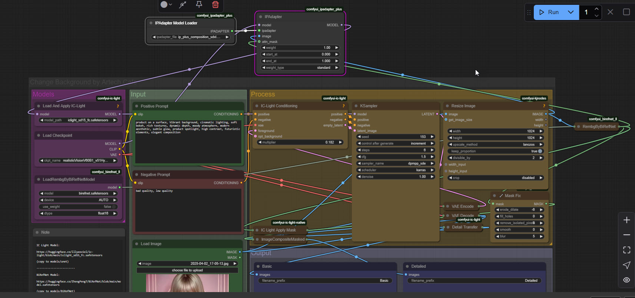Click choose file to upload button
635x298 pixels.
(187, 270)
